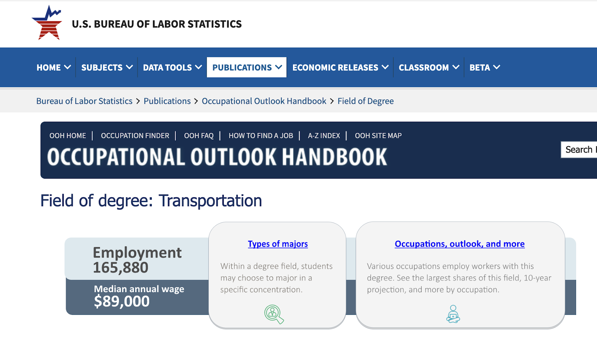Click the Types of majors link
This screenshot has height=338, width=597.
click(x=278, y=244)
